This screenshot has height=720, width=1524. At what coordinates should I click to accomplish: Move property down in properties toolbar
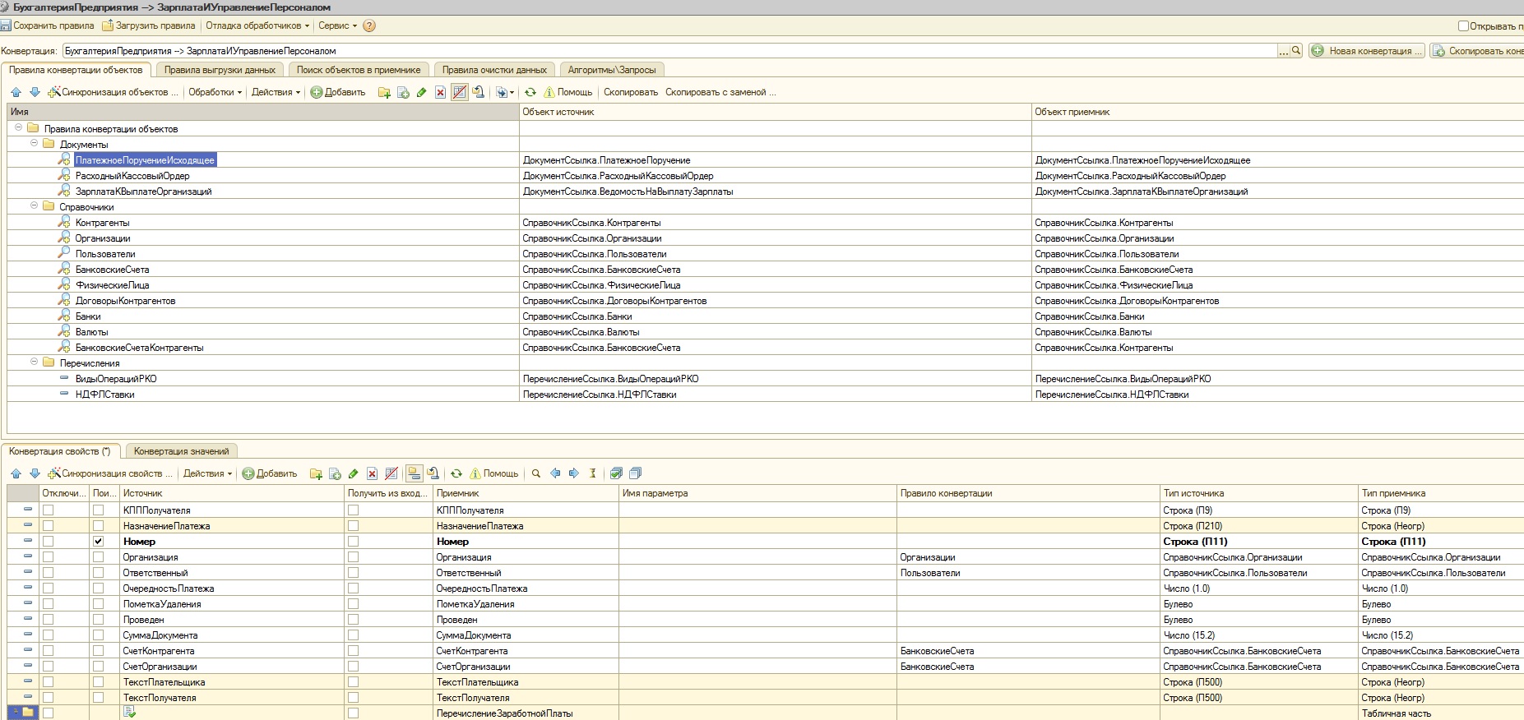[35, 473]
